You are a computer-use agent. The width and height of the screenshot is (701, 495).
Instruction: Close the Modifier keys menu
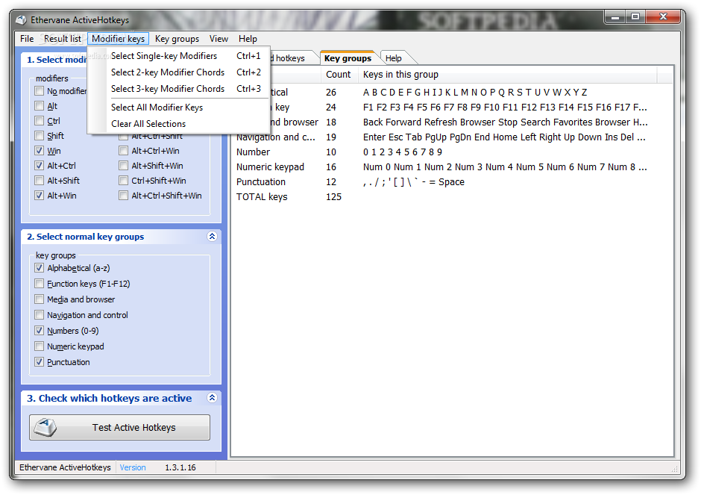pos(118,39)
